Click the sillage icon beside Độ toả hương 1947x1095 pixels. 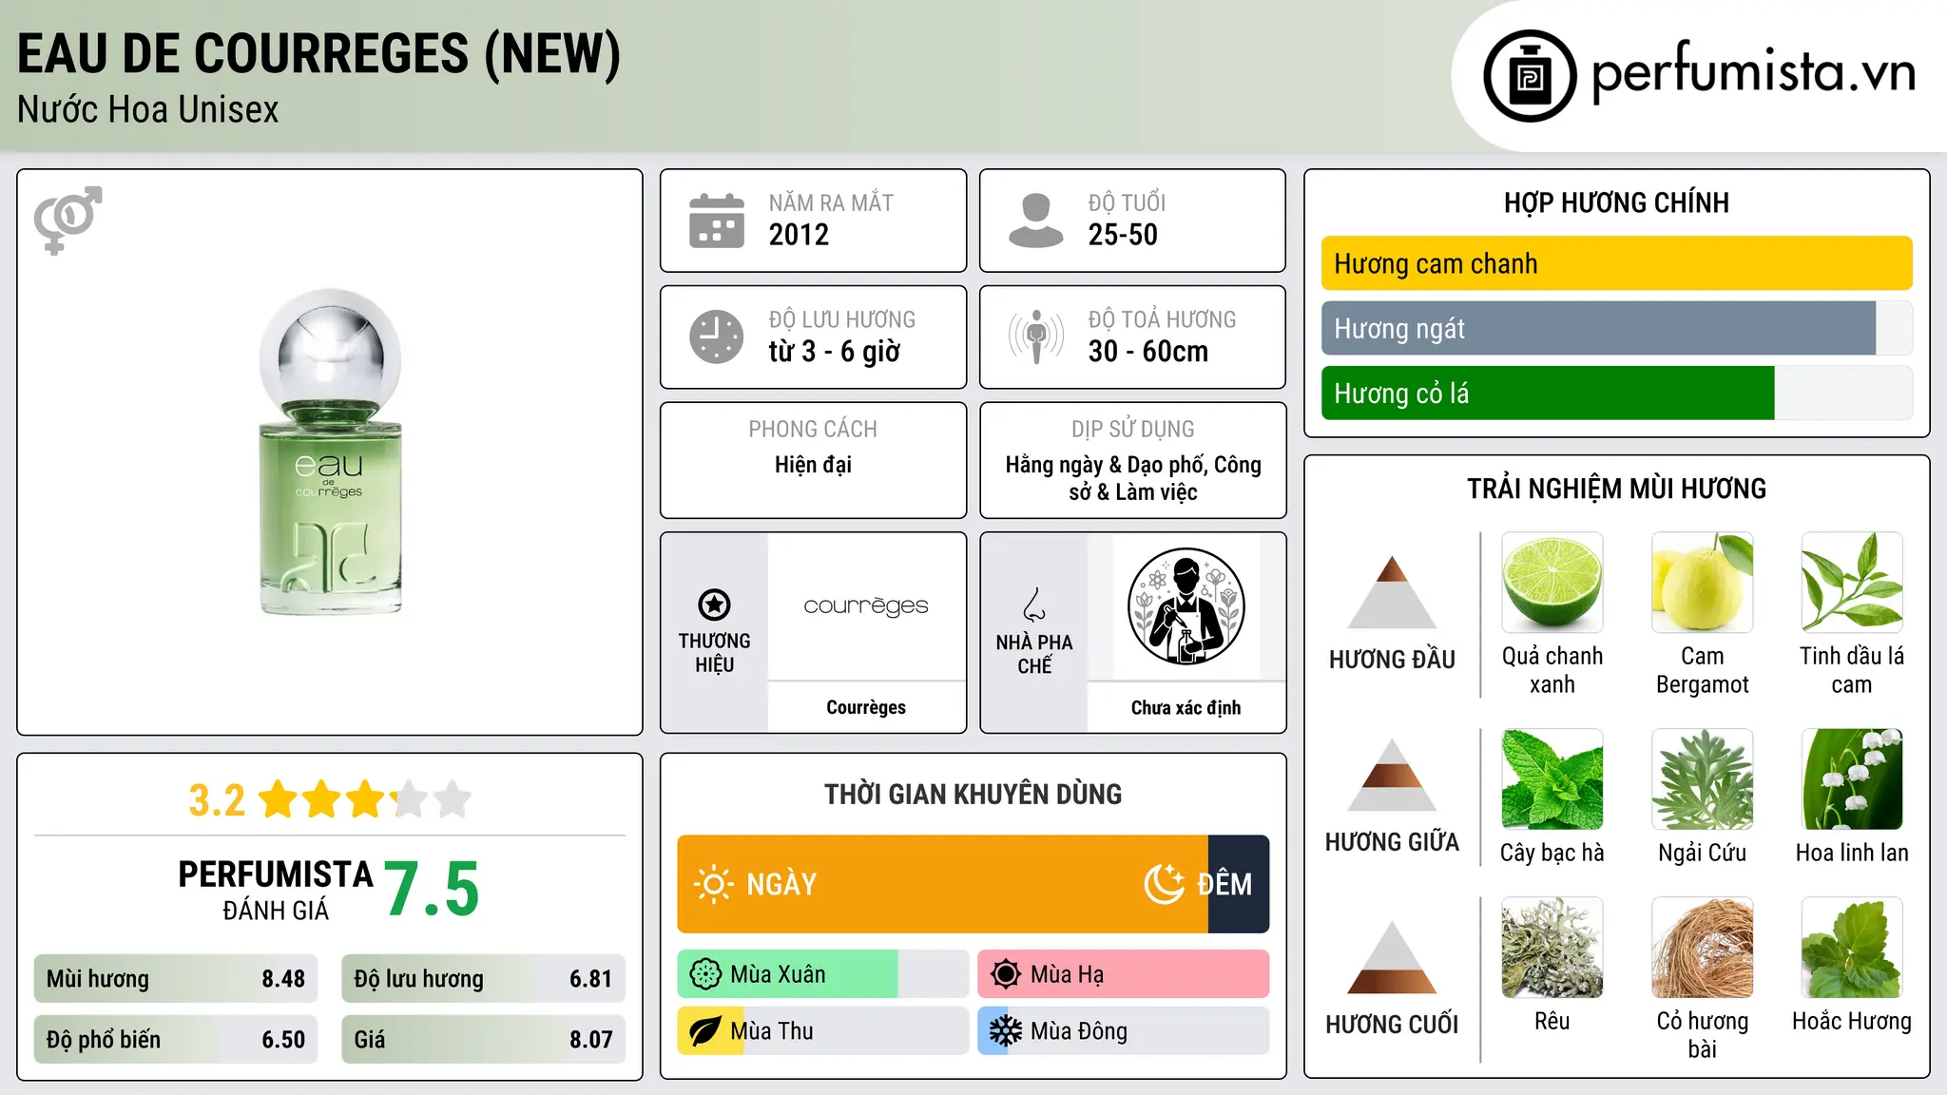(1036, 336)
